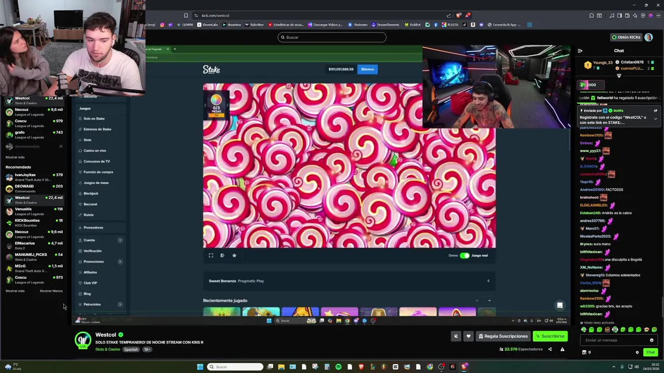Click Windows taskbar Buscar search box
Viewport: 664px width, 373px height.
click(236, 367)
